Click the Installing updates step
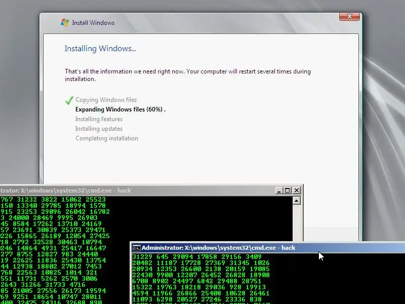 click(x=99, y=129)
